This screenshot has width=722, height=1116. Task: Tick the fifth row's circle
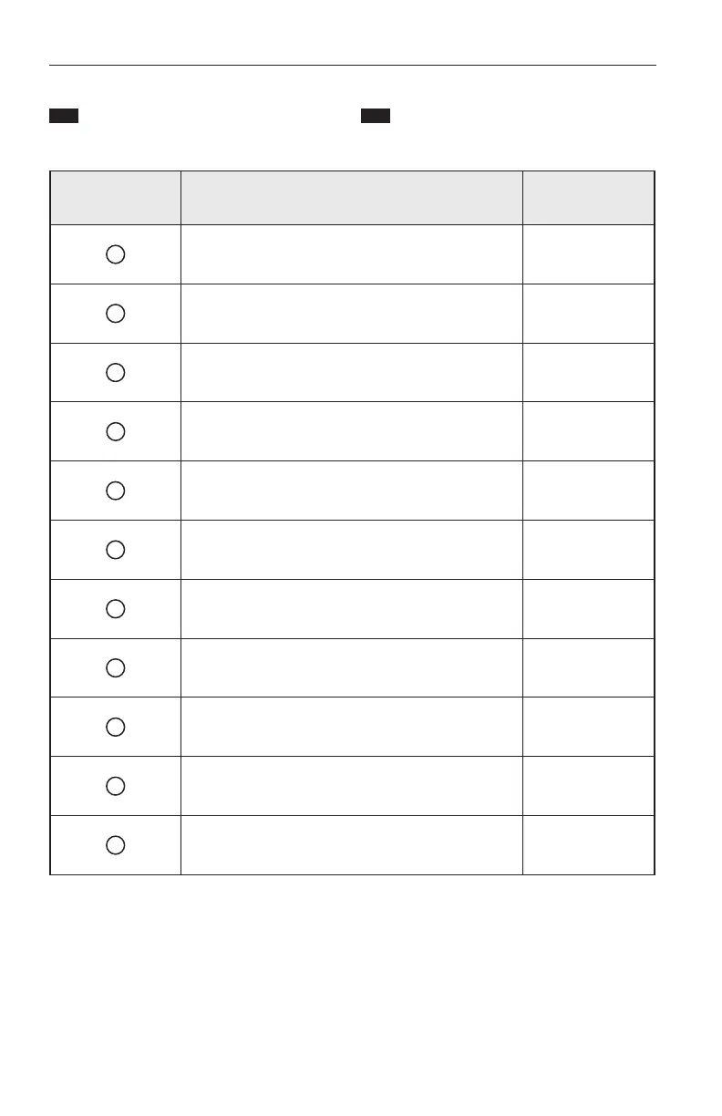coord(115,491)
